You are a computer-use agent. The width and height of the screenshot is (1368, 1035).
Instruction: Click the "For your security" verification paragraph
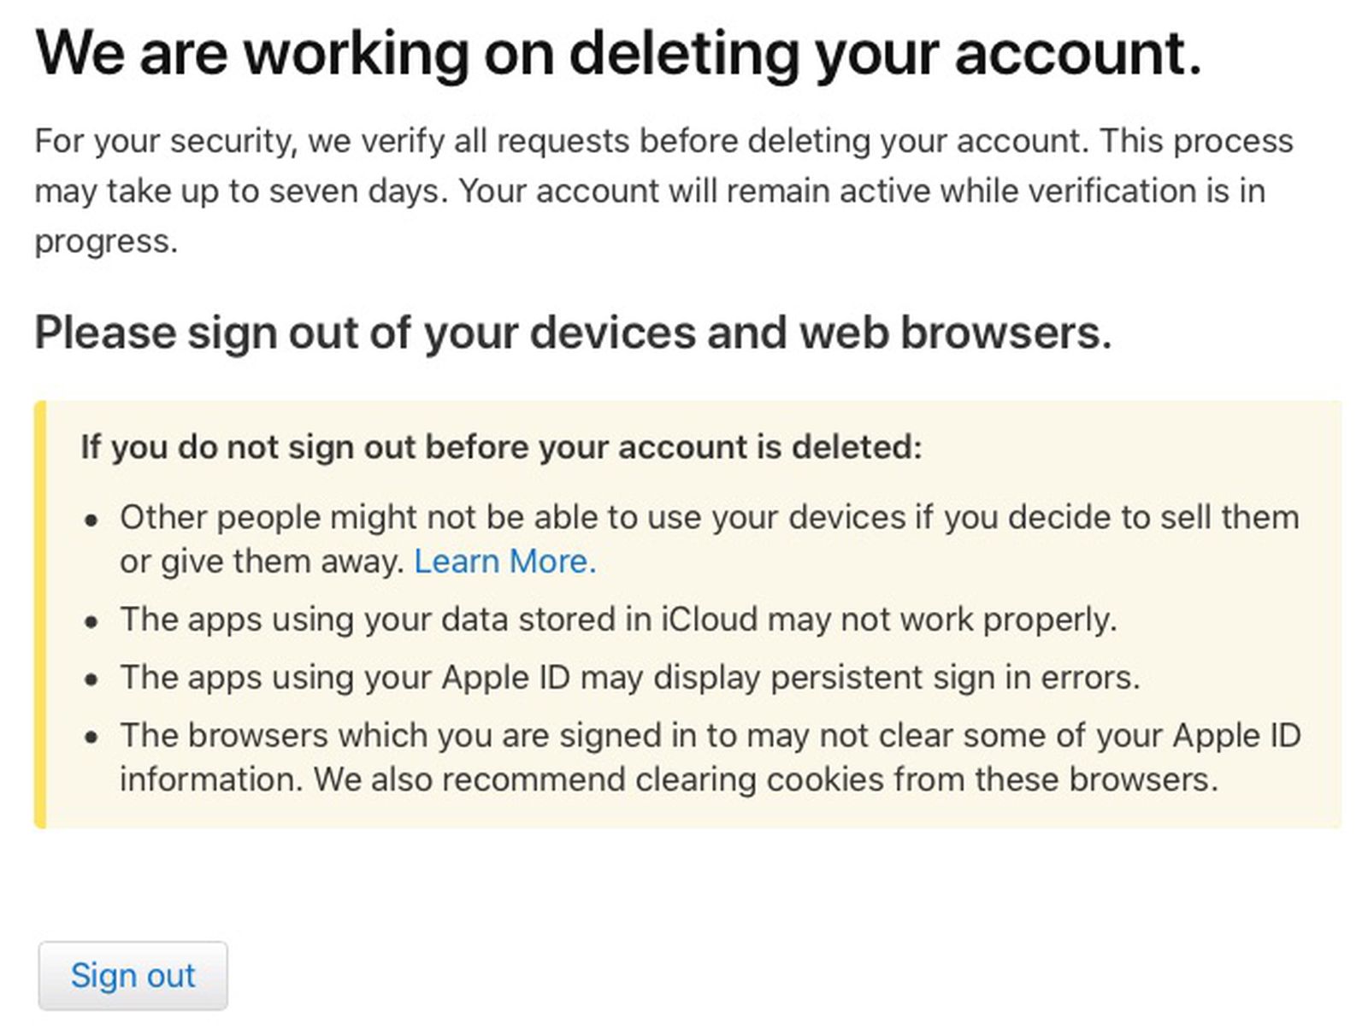pos(650,191)
